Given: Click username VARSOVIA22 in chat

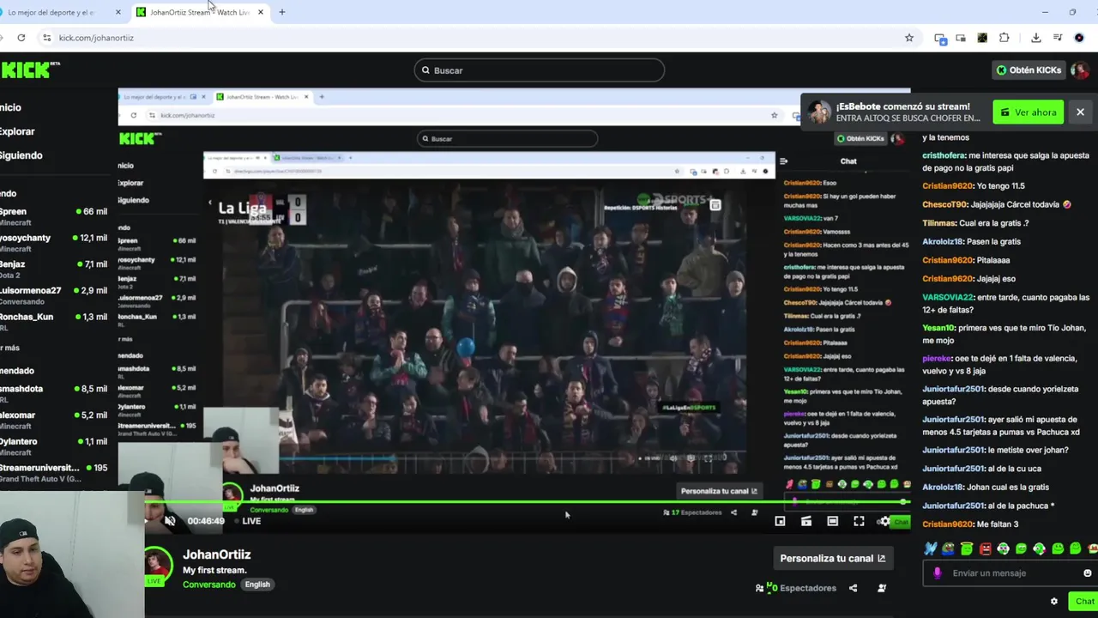Looking at the screenshot, I should [948, 297].
